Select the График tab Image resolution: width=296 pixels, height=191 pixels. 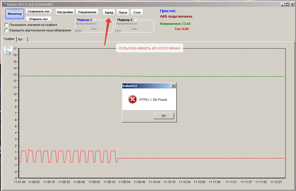[x=9, y=39]
